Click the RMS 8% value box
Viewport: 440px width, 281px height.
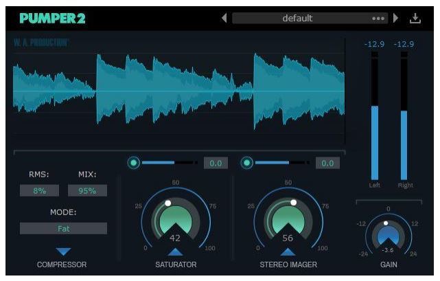39,190
